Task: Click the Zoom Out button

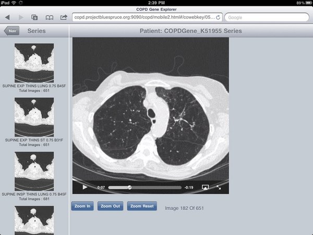Action: point(111,206)
